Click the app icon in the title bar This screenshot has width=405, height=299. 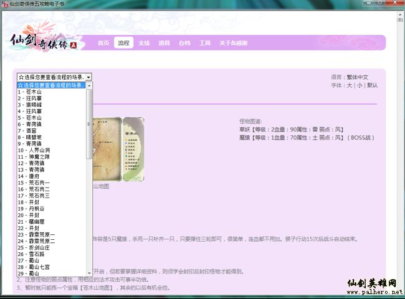[6, 4]
